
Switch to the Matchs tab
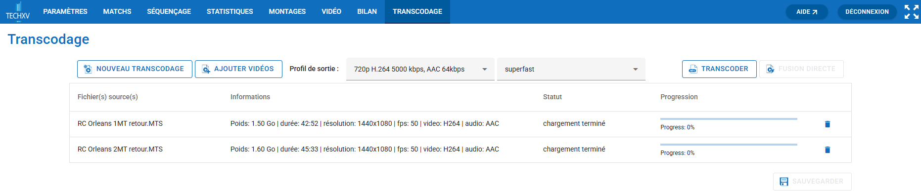coord(117,11)
